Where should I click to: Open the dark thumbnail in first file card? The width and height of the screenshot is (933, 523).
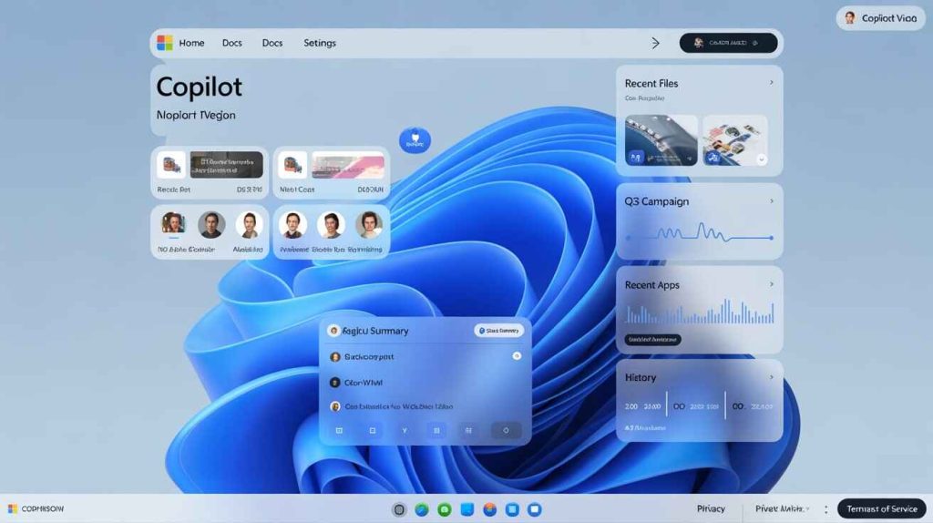click(x=226, y=165)
